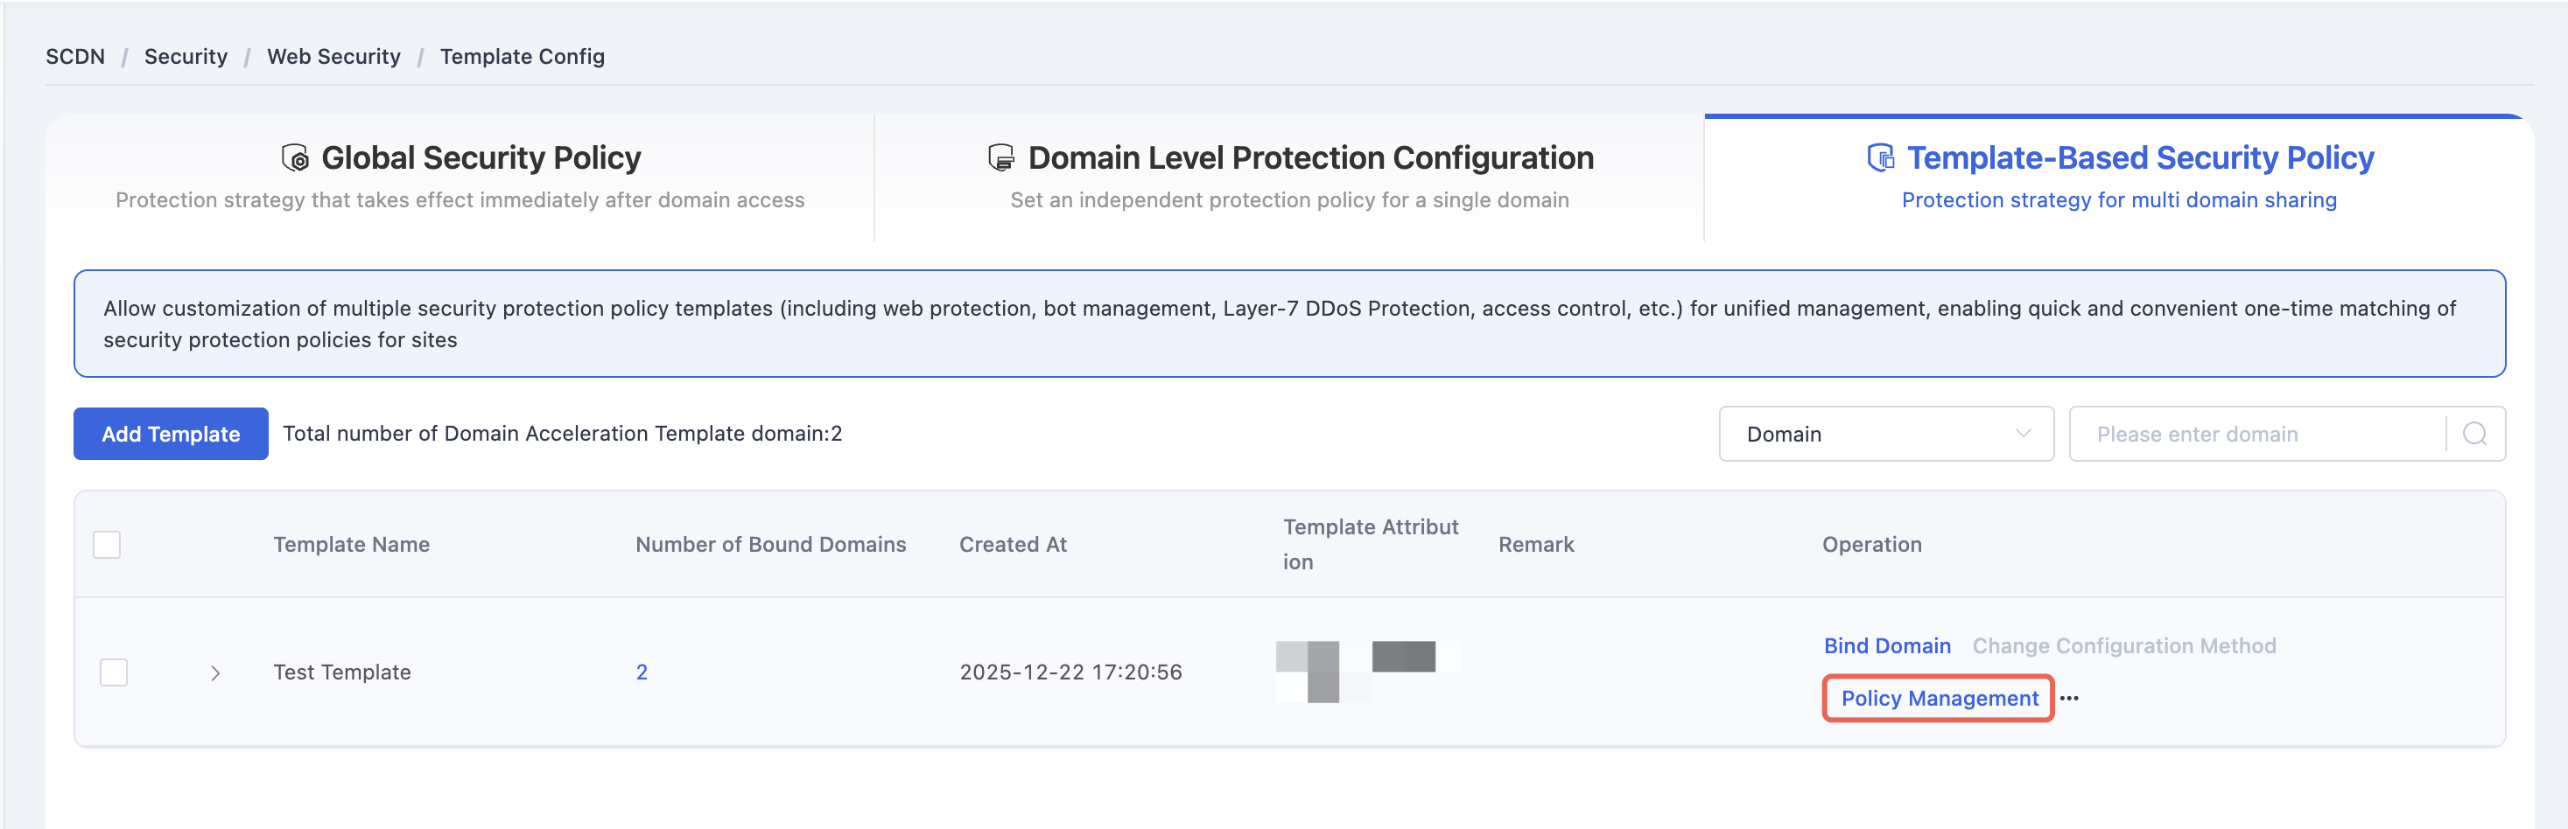
Task: Click the Global Security Policy shield icon
Action: (x=295, y=157)
